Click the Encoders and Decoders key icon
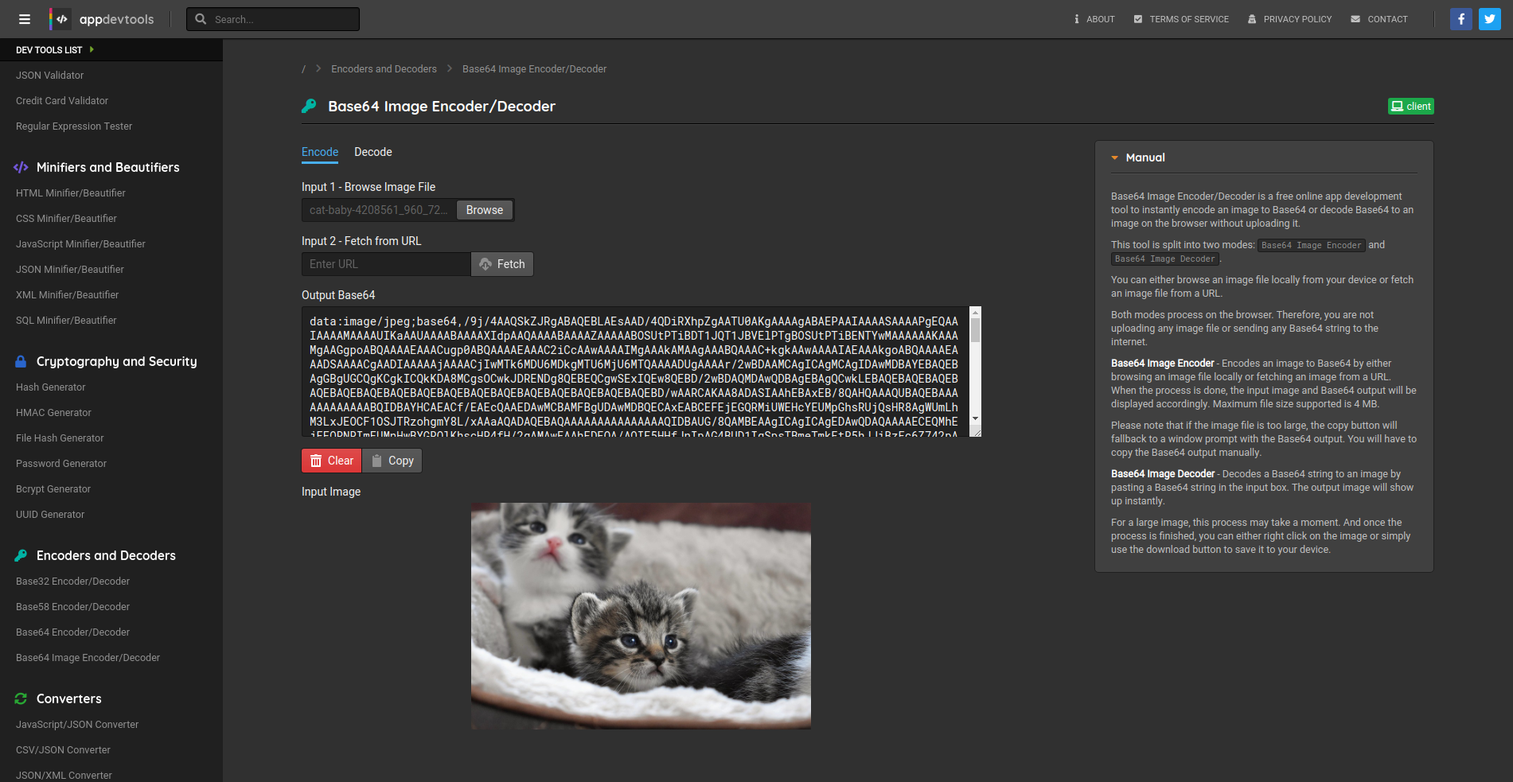This screenshot has height=782, width=1513. click(x=21, y=555)
